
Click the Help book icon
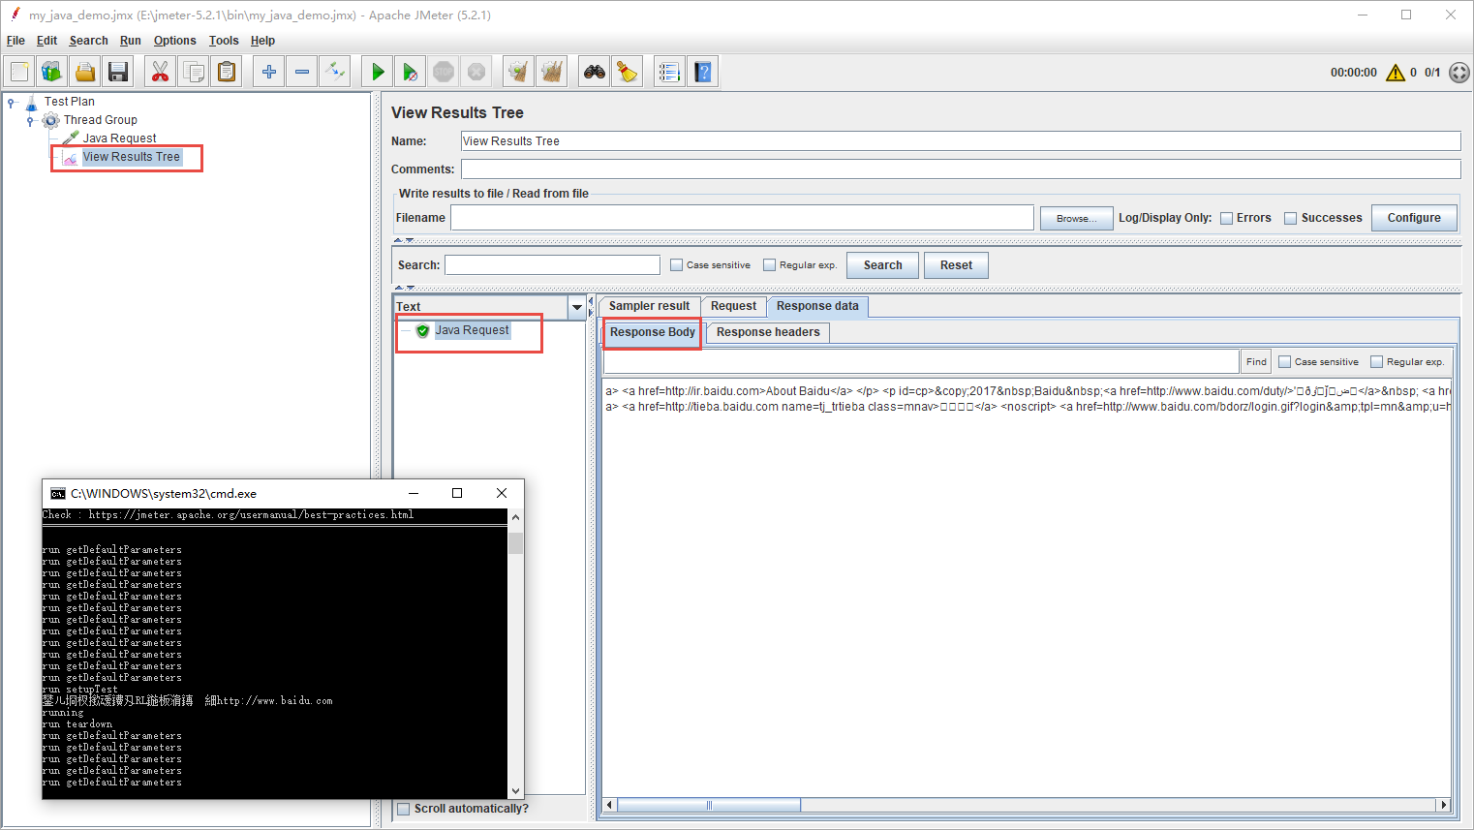pyautogui.click(x=703, y=72)
